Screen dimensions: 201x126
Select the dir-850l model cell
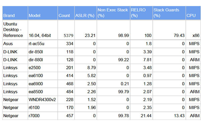43,52
